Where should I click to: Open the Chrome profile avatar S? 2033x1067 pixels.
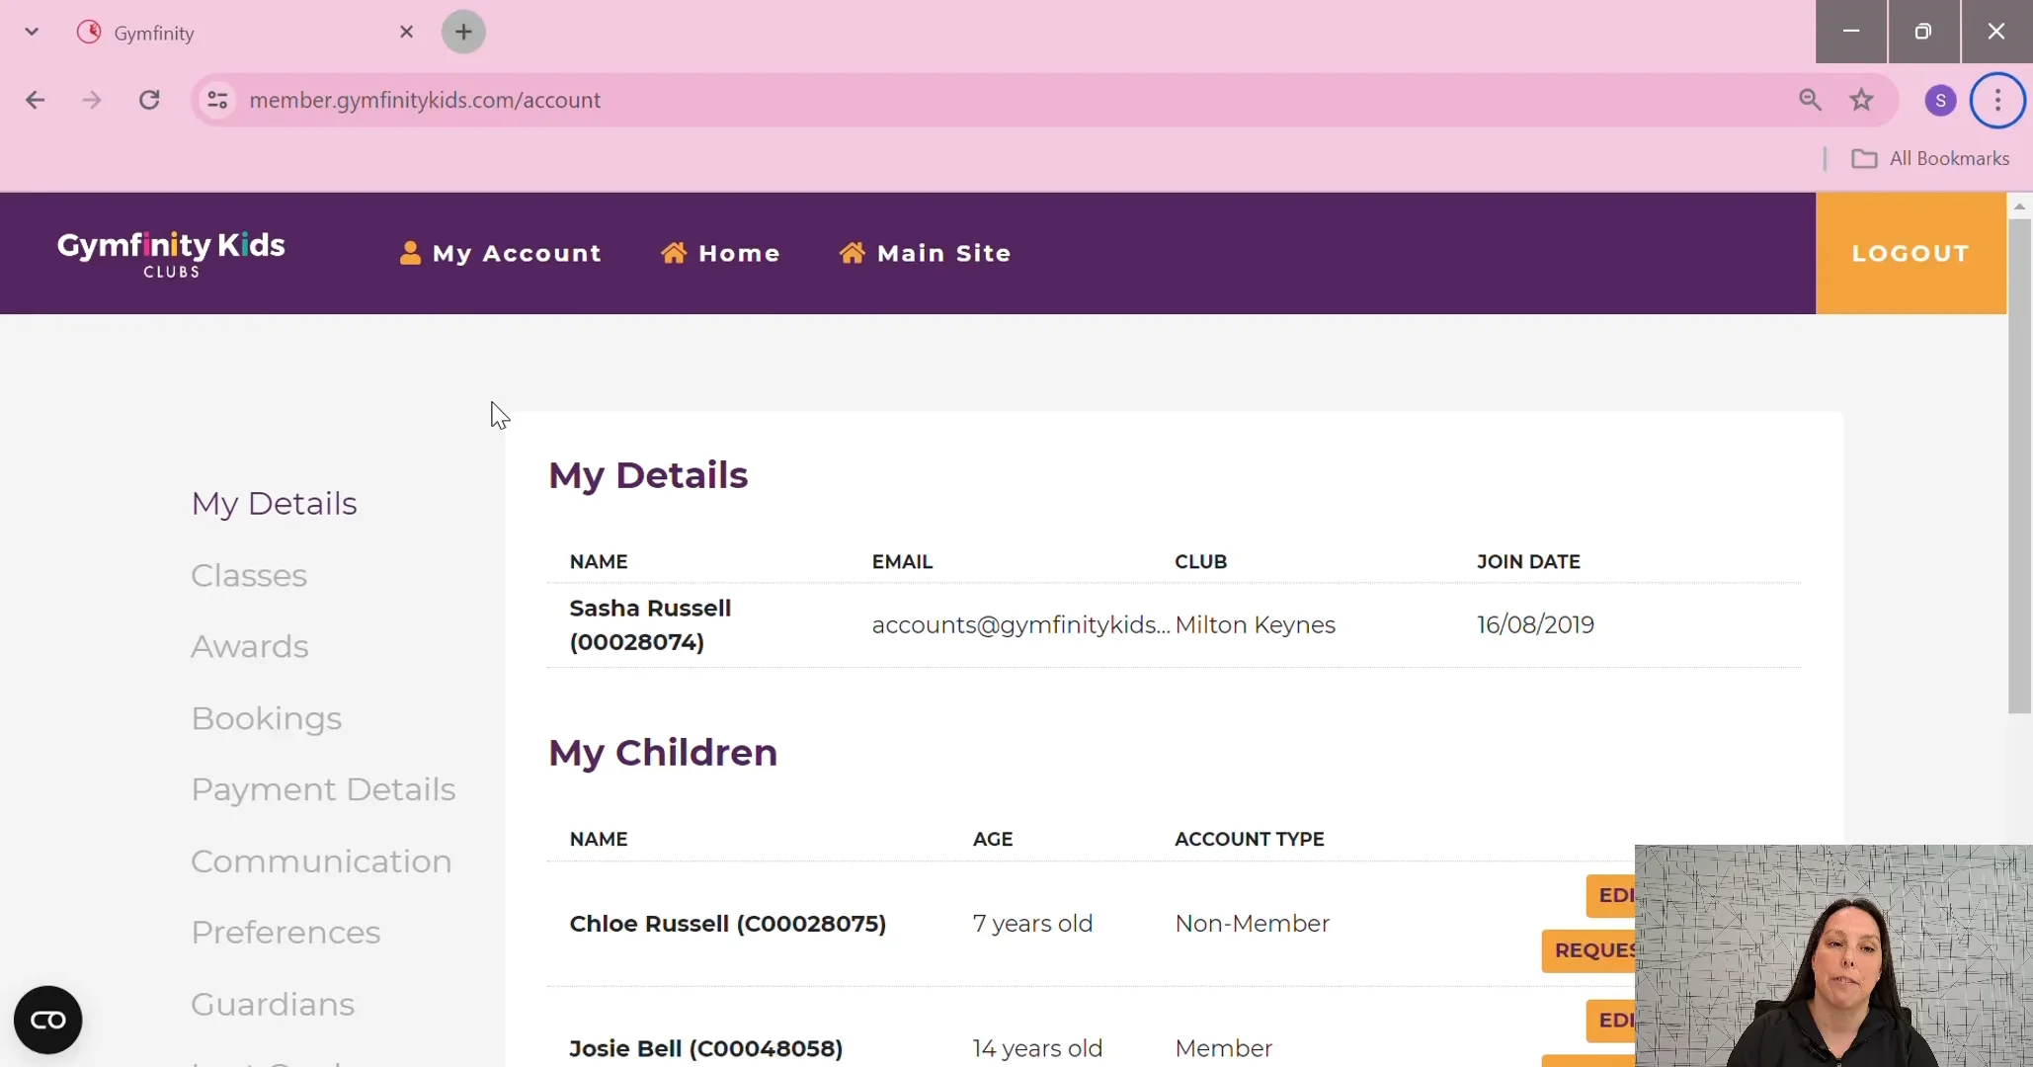1940,100
